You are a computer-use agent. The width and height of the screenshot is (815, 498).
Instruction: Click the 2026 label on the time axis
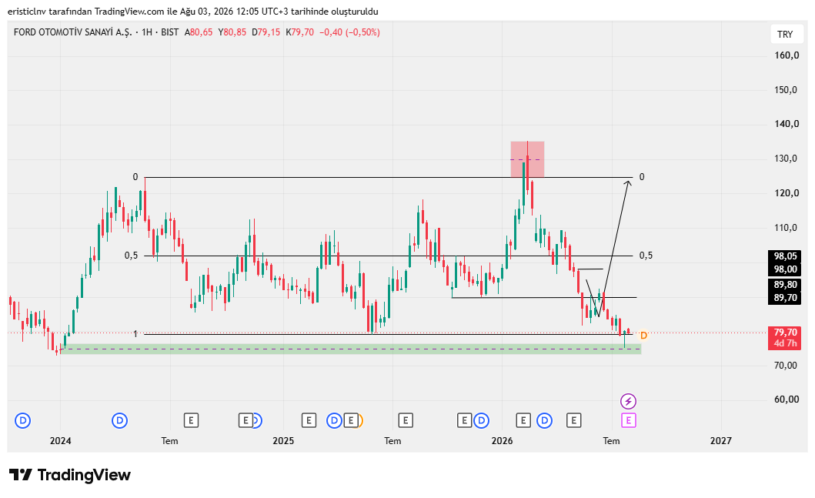[x=502, y=441]
